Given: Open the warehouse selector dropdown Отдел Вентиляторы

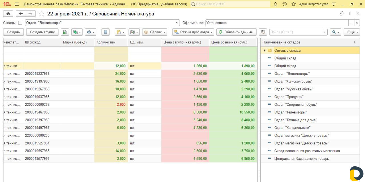Looking at the screenshot, I should (177, 22).
